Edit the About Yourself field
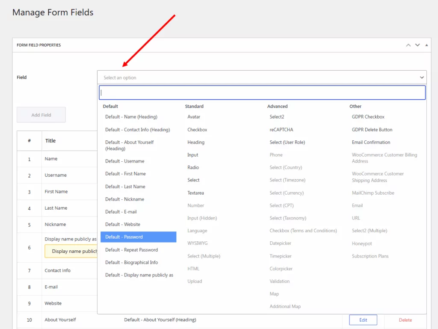The width and height of the screenshot is (438, 329). click(363, 320)
